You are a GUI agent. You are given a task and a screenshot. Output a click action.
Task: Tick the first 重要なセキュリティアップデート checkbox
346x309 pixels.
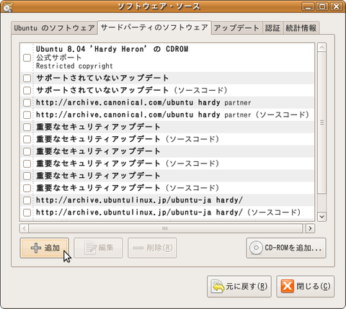[x=27, y=127]
